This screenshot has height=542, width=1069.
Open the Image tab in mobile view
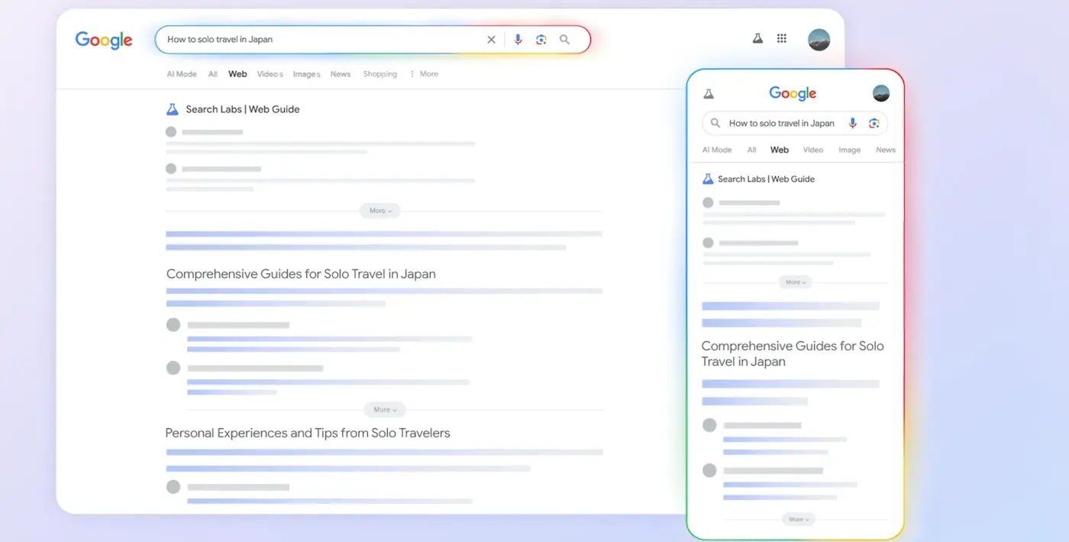pyautogui.click(x=849, y=150)
